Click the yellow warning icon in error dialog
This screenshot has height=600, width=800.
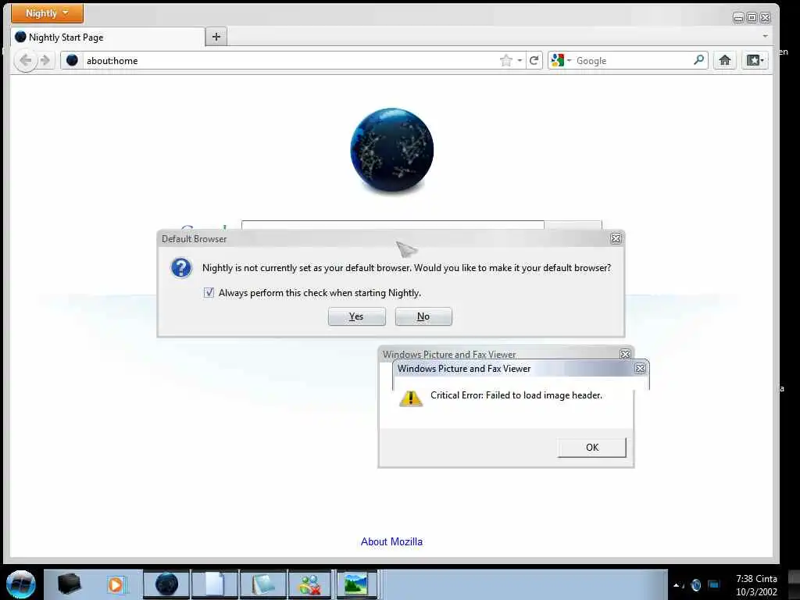point(411,398)
